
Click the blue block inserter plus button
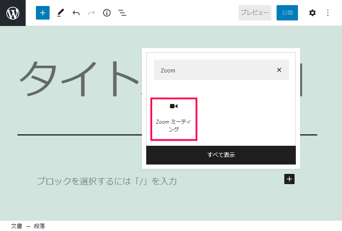(x=43, y=13)
